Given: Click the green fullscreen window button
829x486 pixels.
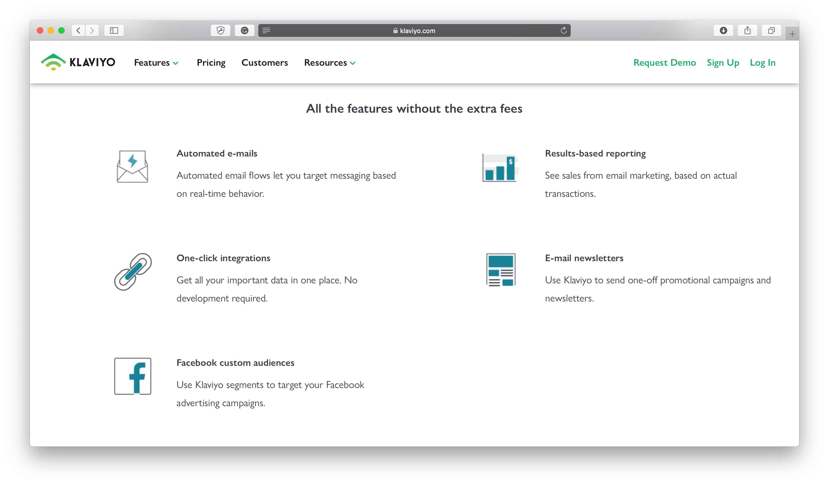Looking at the screenshot, I should 61,31.
